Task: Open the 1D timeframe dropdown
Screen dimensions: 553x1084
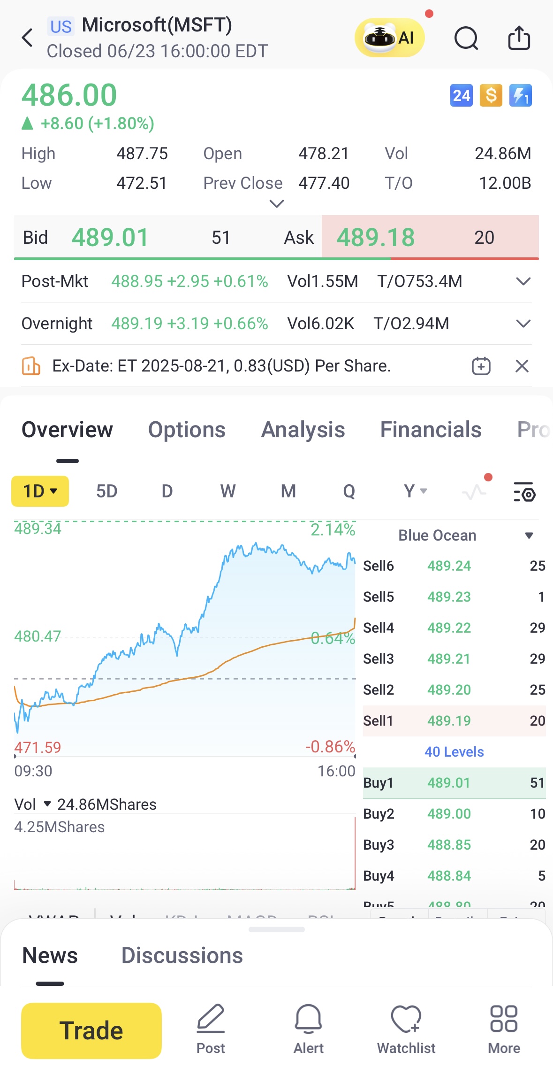Action: [40, 491]
